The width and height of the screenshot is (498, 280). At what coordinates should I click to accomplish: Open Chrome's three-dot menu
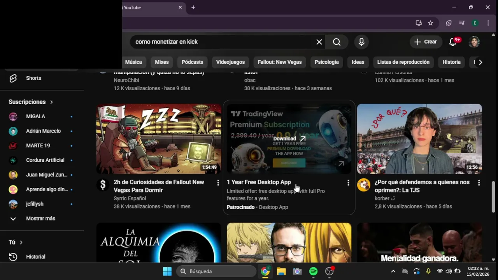coord(488,23)
